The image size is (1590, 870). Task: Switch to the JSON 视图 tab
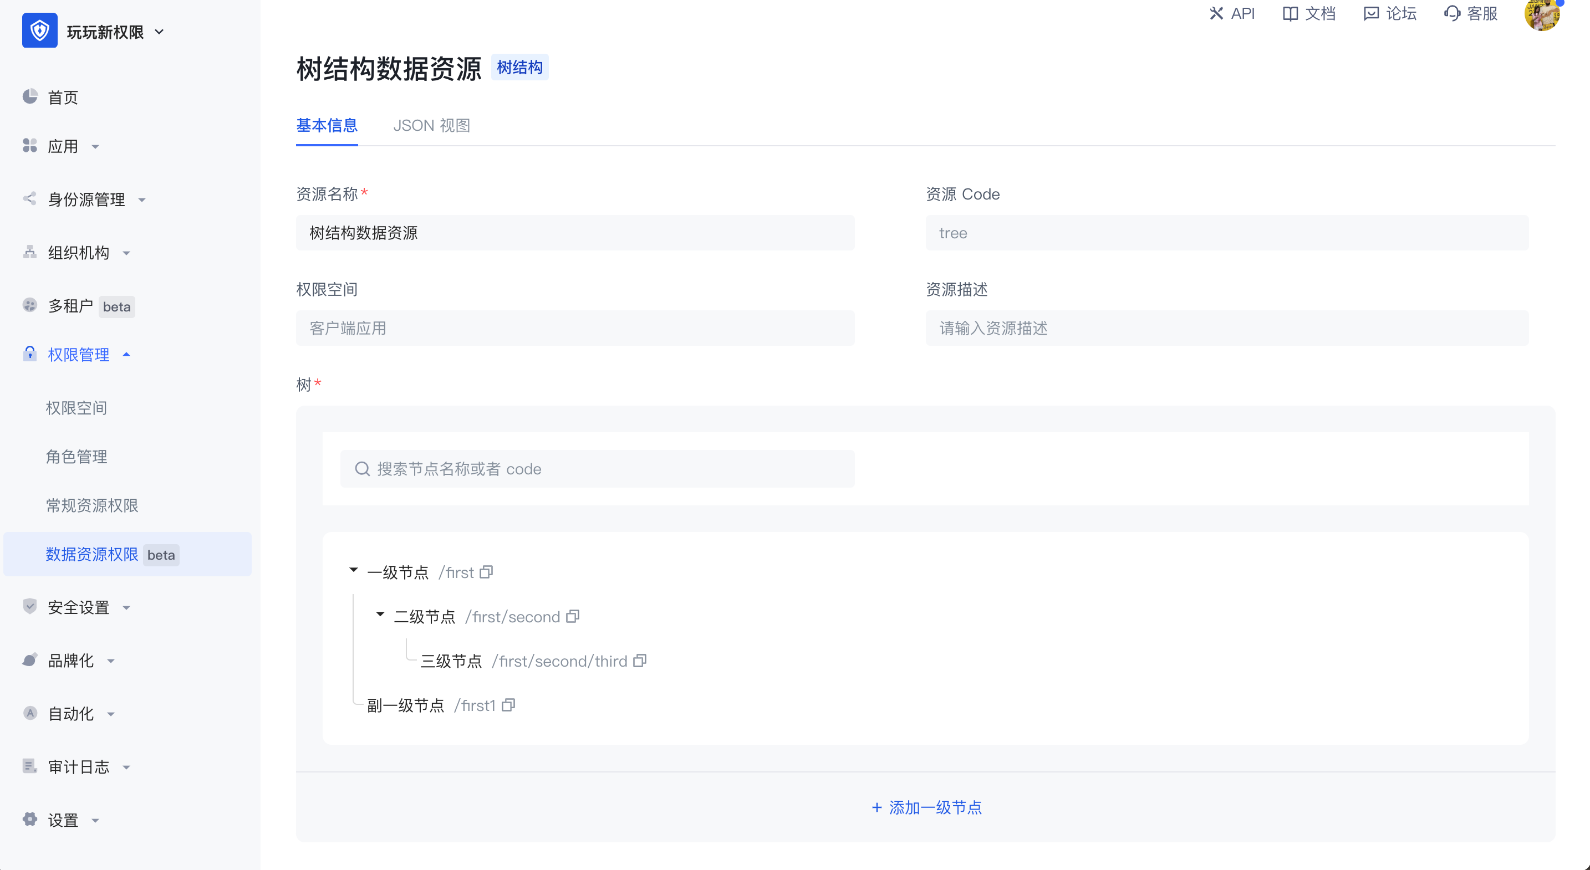click(432, 125)
